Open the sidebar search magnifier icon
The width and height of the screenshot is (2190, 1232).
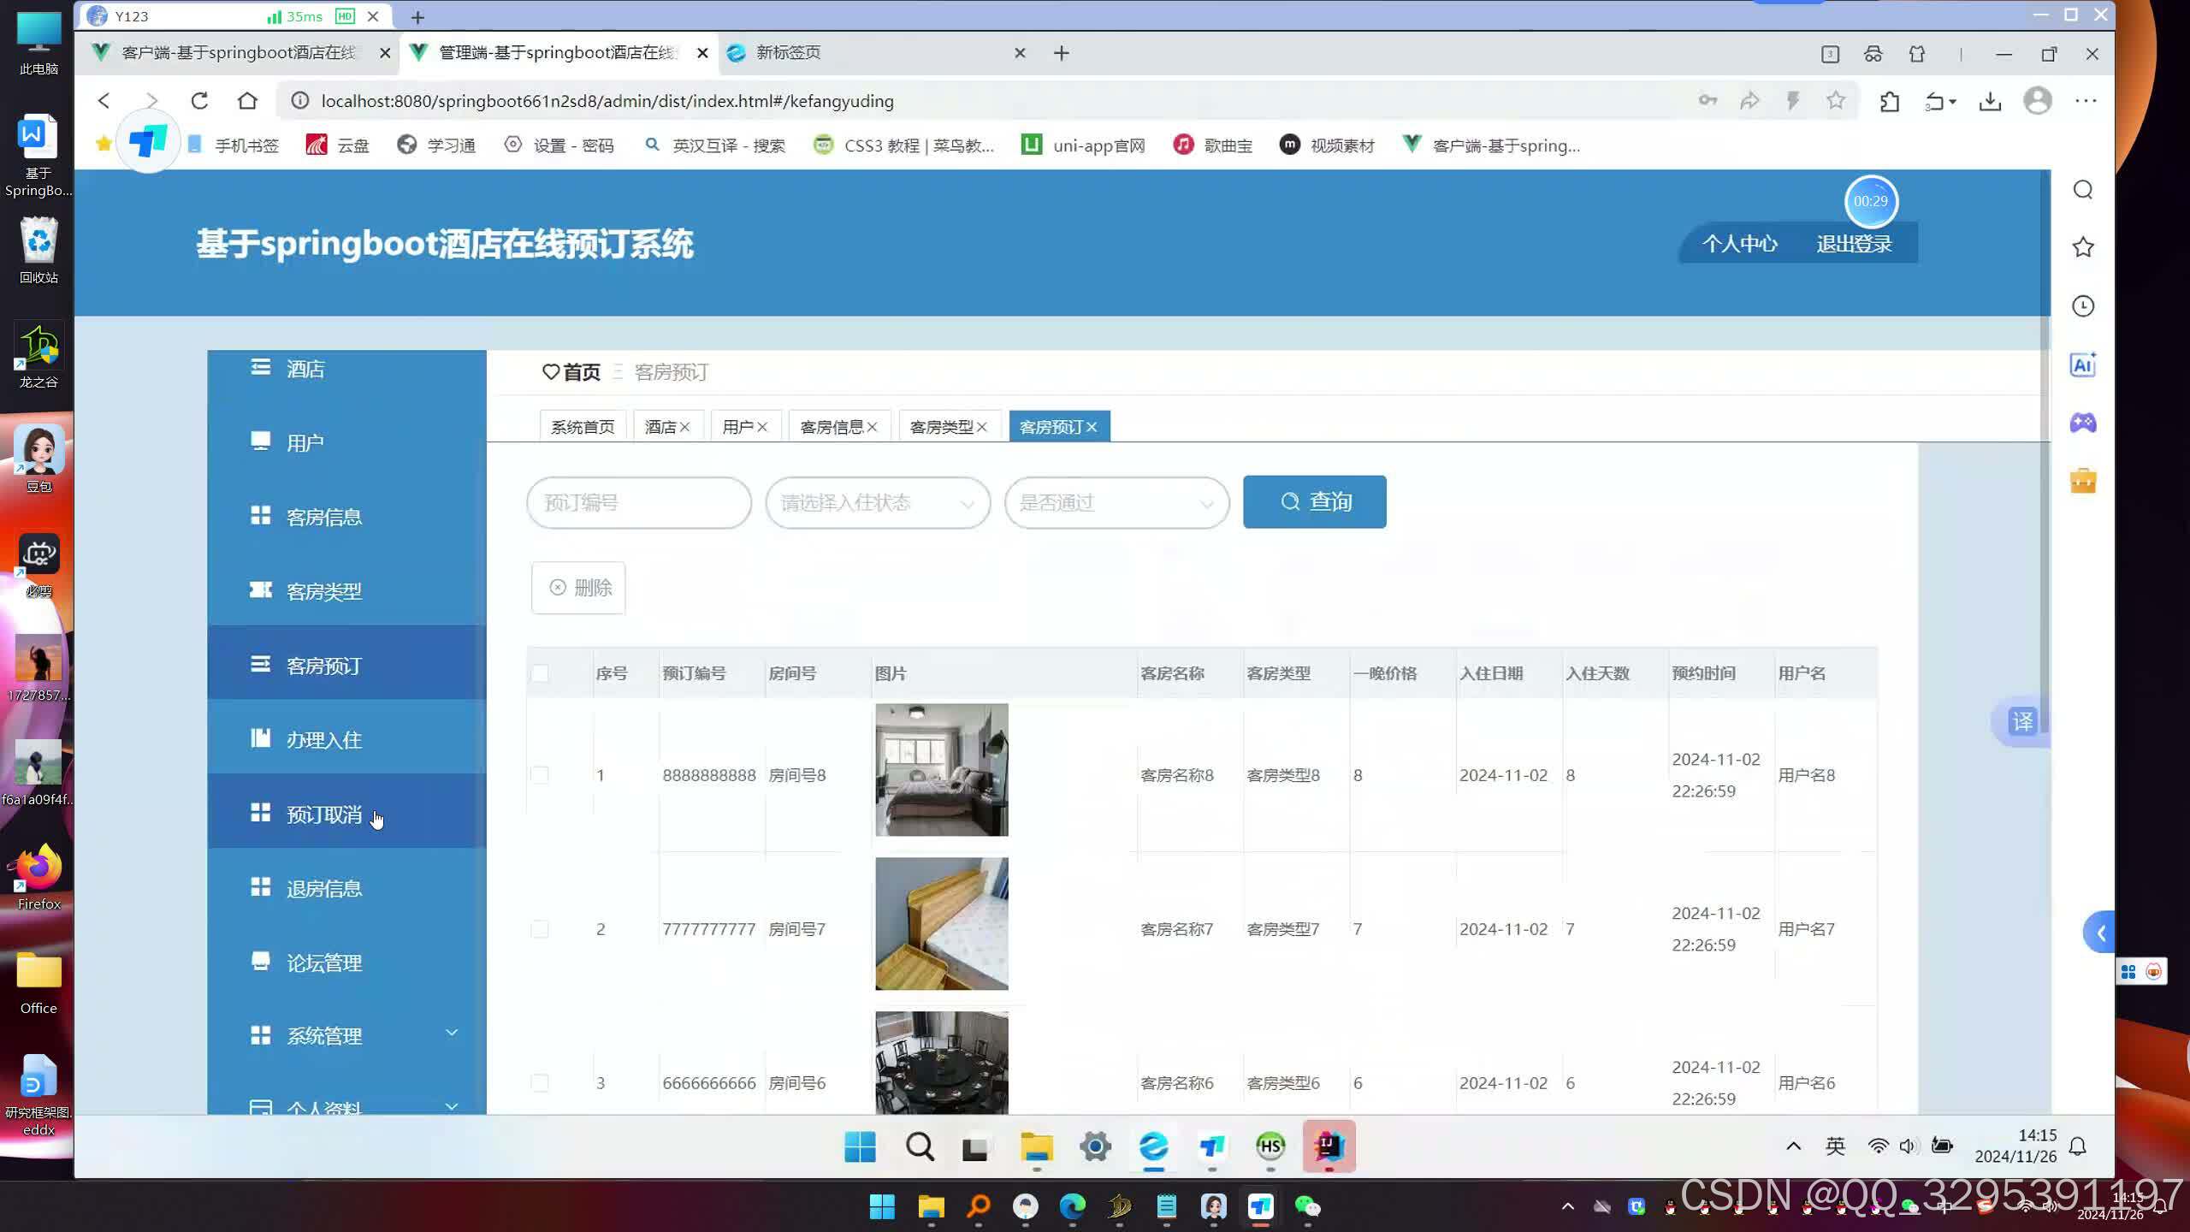(x=2083, y=190)
